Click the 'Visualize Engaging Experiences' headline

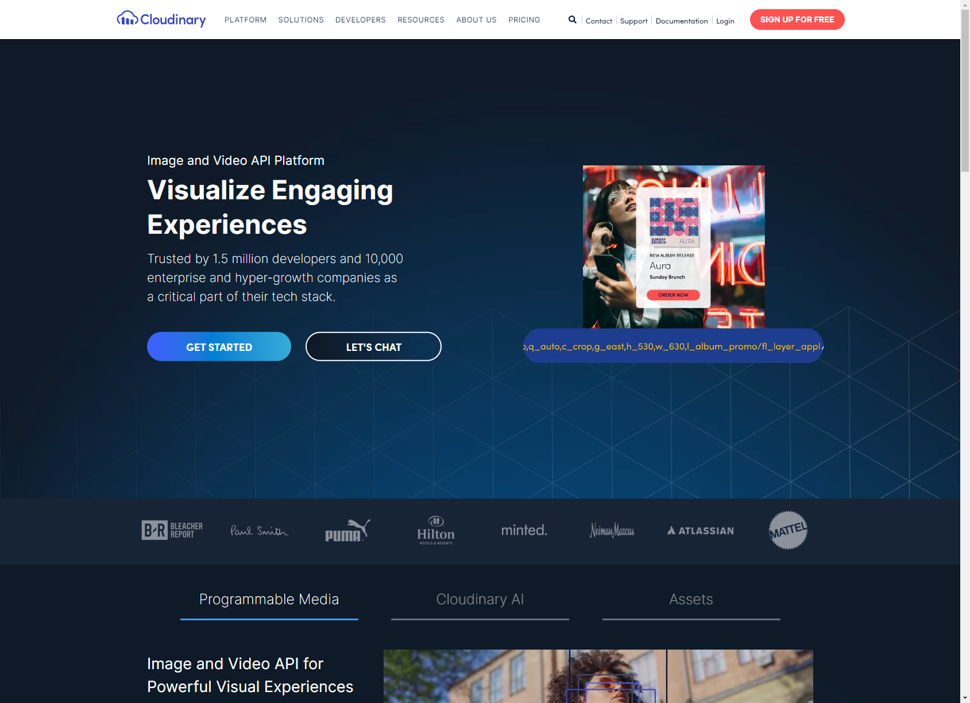click(x=270, y=207)
